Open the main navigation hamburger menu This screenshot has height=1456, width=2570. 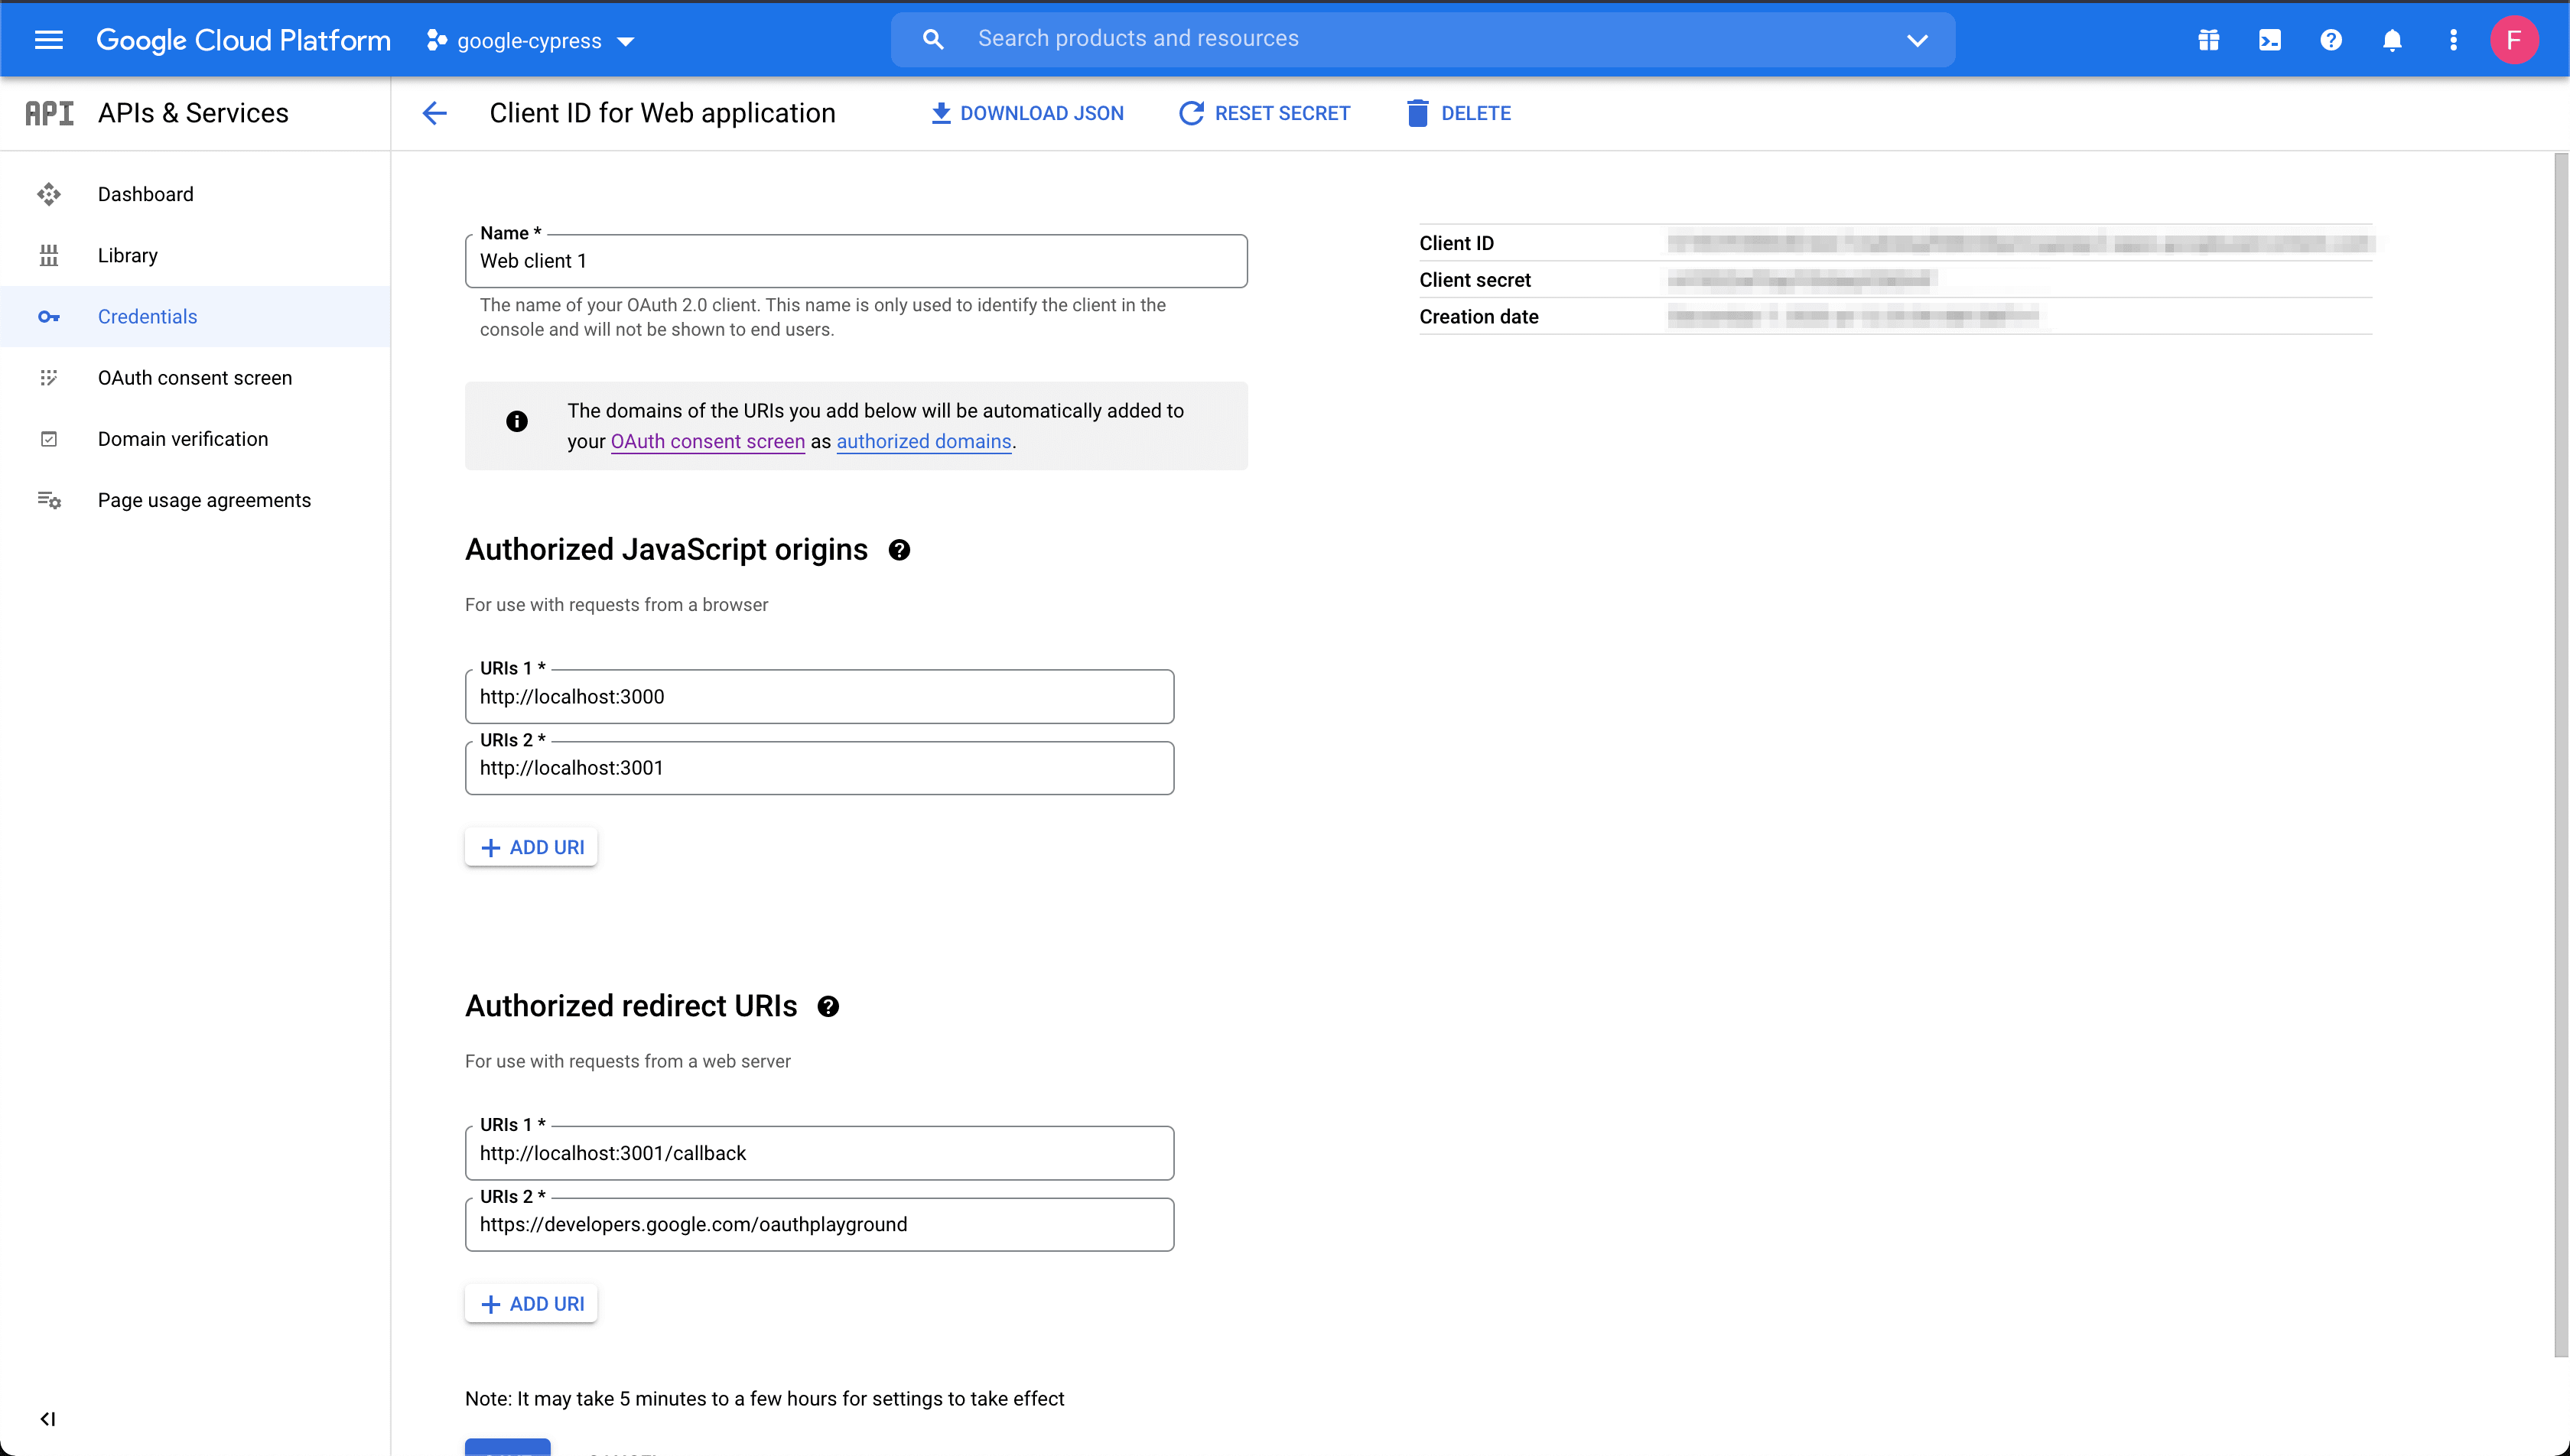[47, 40]
